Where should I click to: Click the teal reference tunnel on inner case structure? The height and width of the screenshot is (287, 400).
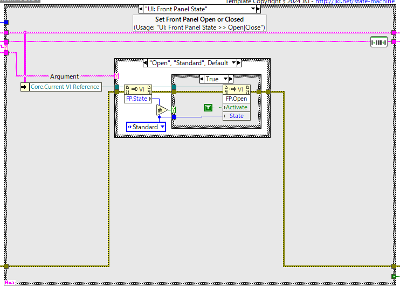click(117, 87)
